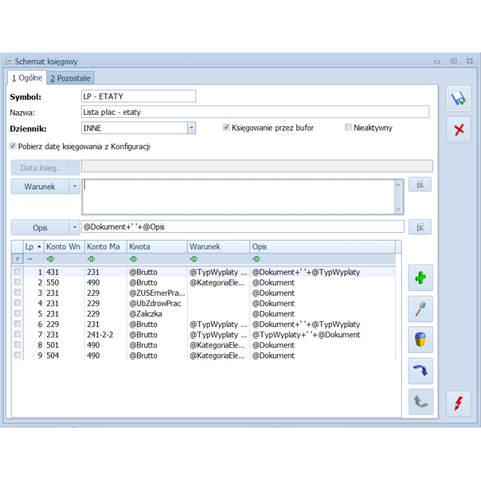
Task: Click the save (floppy disk) icon
Action: tap(458, 99)
